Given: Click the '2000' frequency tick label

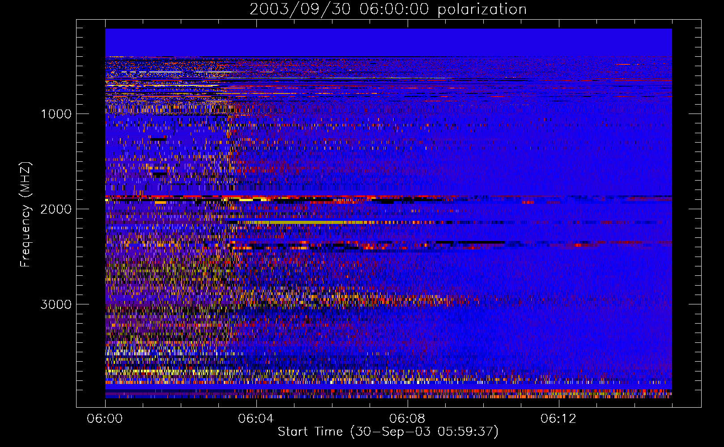Looking at the screenshot, I should [x=56, y=209].
